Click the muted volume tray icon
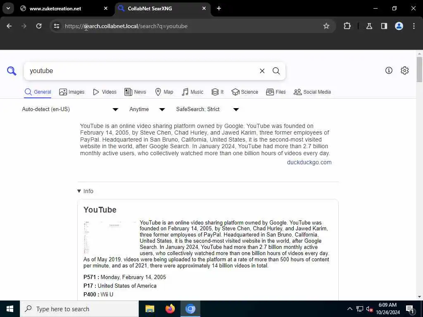The height and width of the screenshot is (317, 423). (x=369, y=309)
